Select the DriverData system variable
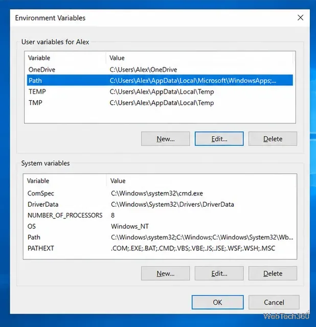The width and height of the screenshot is (316, 327). click(x=160, y=204)
